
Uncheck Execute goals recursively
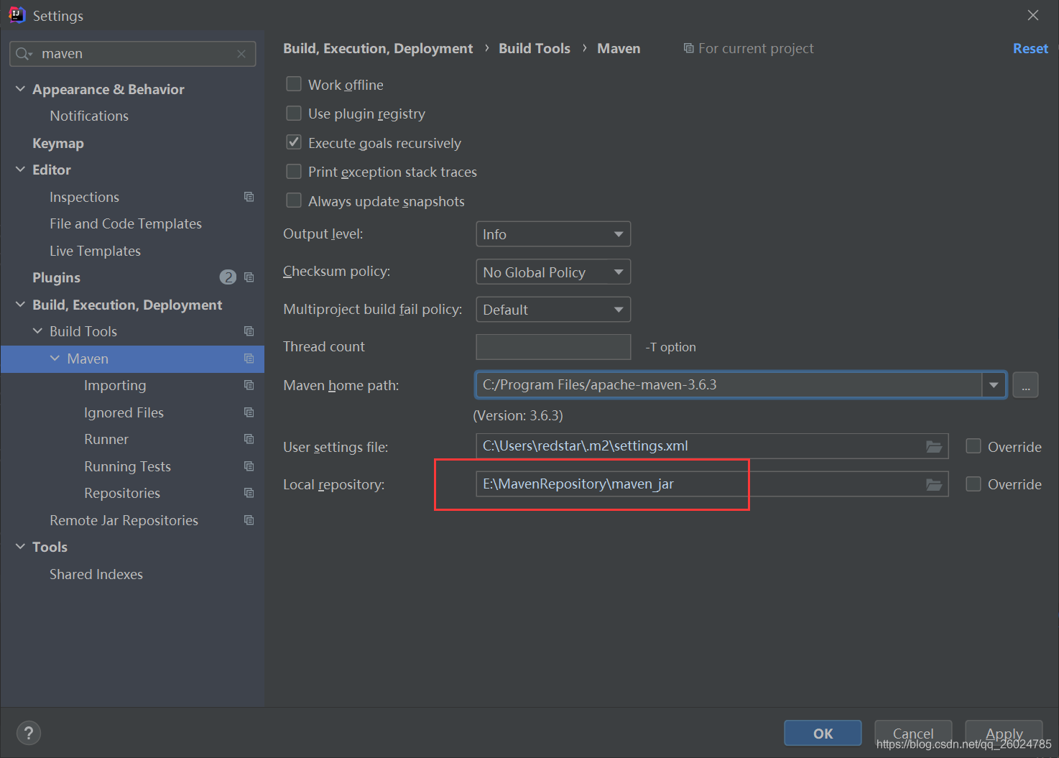click(x=294, y=142)
